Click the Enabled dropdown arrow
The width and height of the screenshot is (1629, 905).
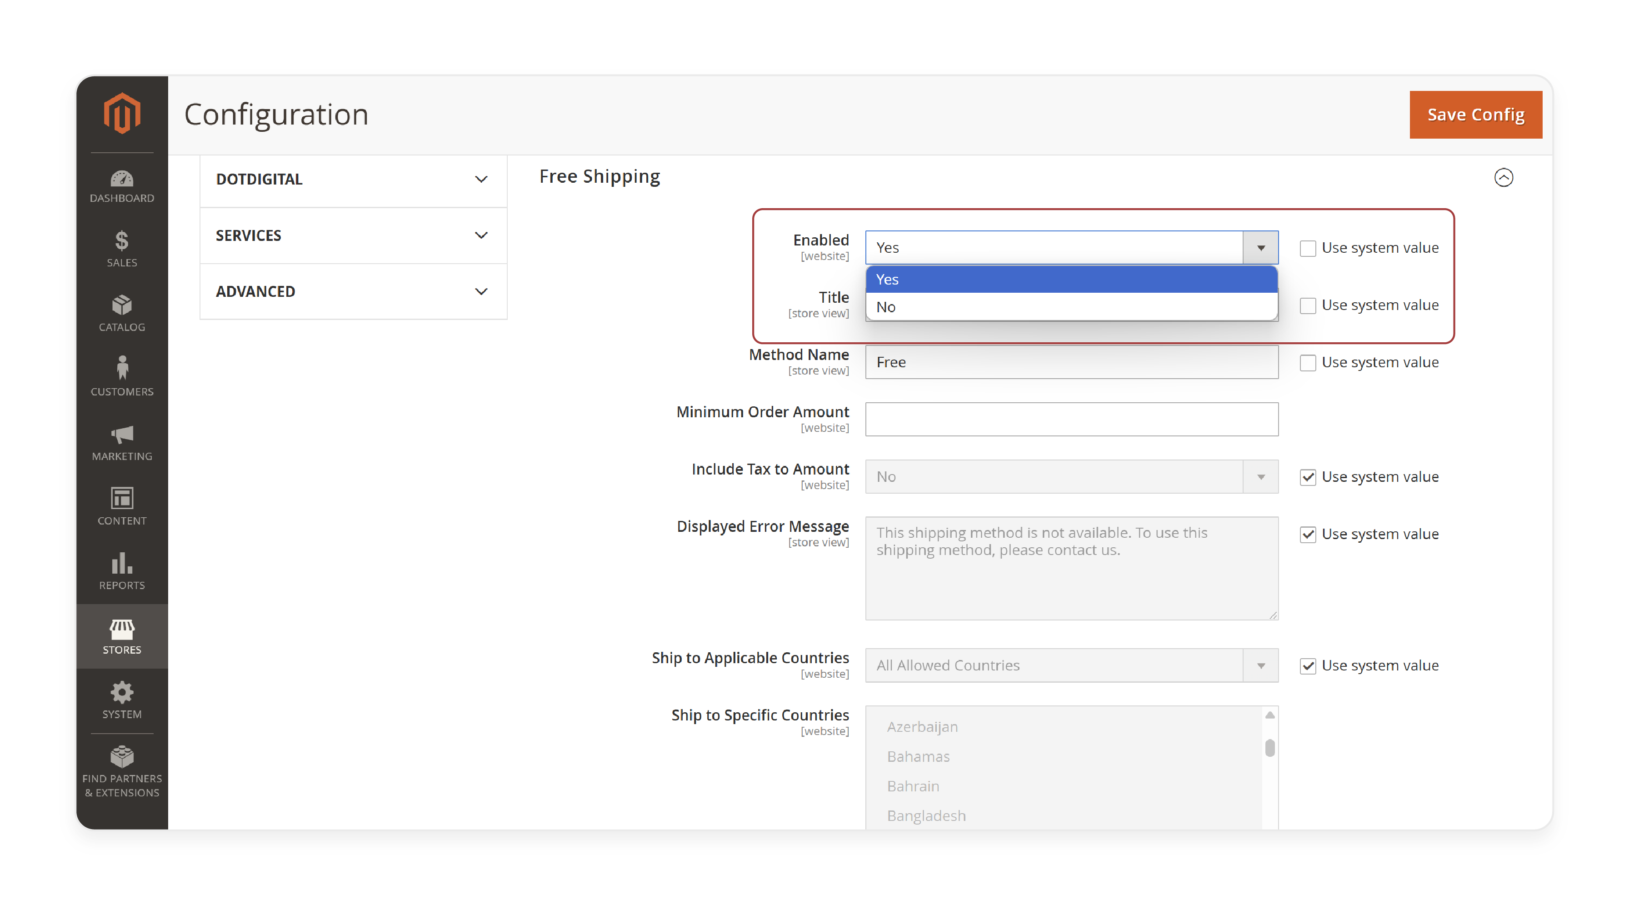click(x=1260, y=248)
